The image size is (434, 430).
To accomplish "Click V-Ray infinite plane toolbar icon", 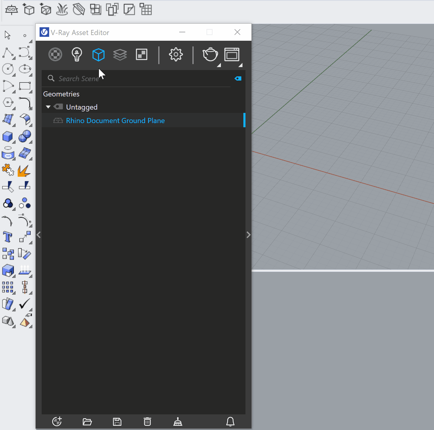I will coord(12,10).
